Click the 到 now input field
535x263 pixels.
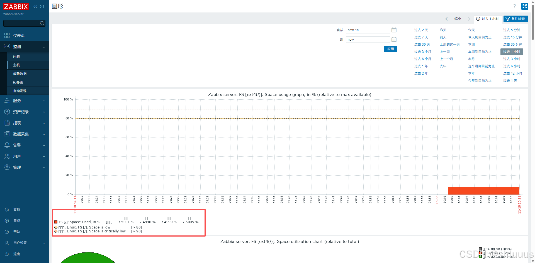tap(368, 40)
